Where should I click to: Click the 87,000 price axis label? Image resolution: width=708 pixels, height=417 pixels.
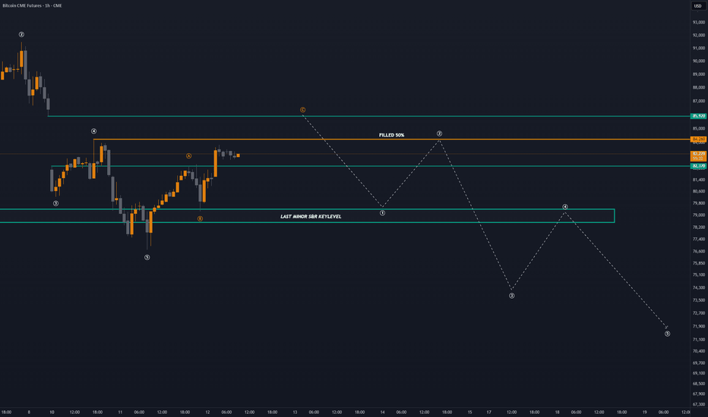[x=699, y=101]
